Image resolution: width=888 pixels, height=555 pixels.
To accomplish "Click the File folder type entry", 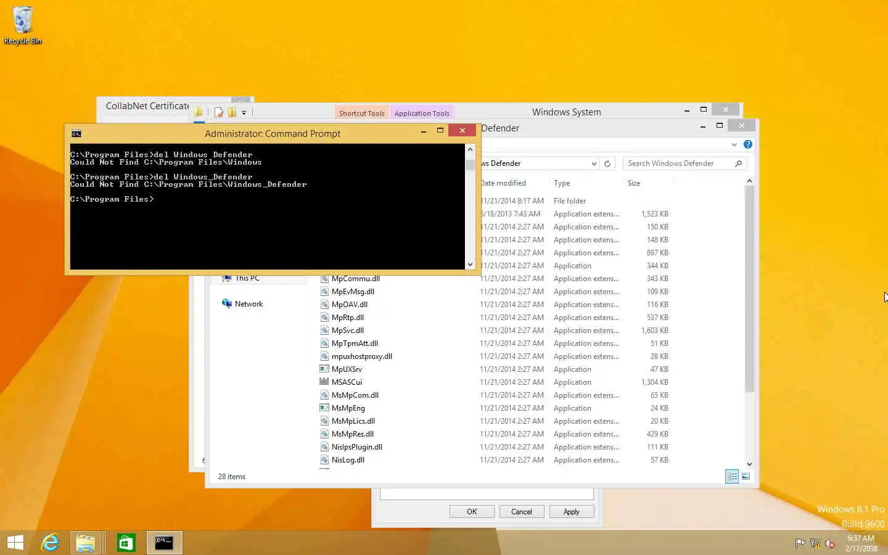I will [570, 201].
